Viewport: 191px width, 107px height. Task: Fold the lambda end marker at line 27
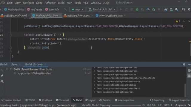pos(11,48)
